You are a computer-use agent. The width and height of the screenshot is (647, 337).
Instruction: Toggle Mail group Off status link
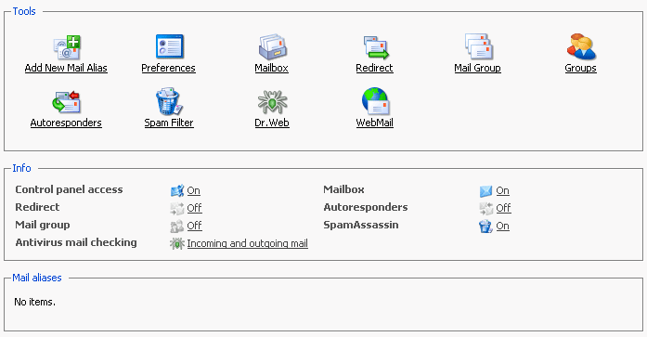(194, 226)
